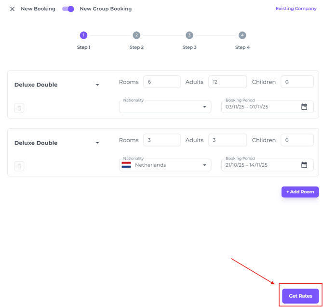The image size is (323, 307).
Task: Click the Get Rates button
Action: click(x=300, y=296)
